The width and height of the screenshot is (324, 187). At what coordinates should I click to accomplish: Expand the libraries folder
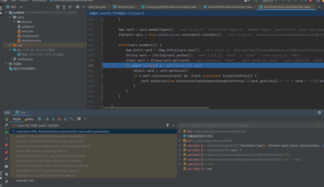pos(14,22)
